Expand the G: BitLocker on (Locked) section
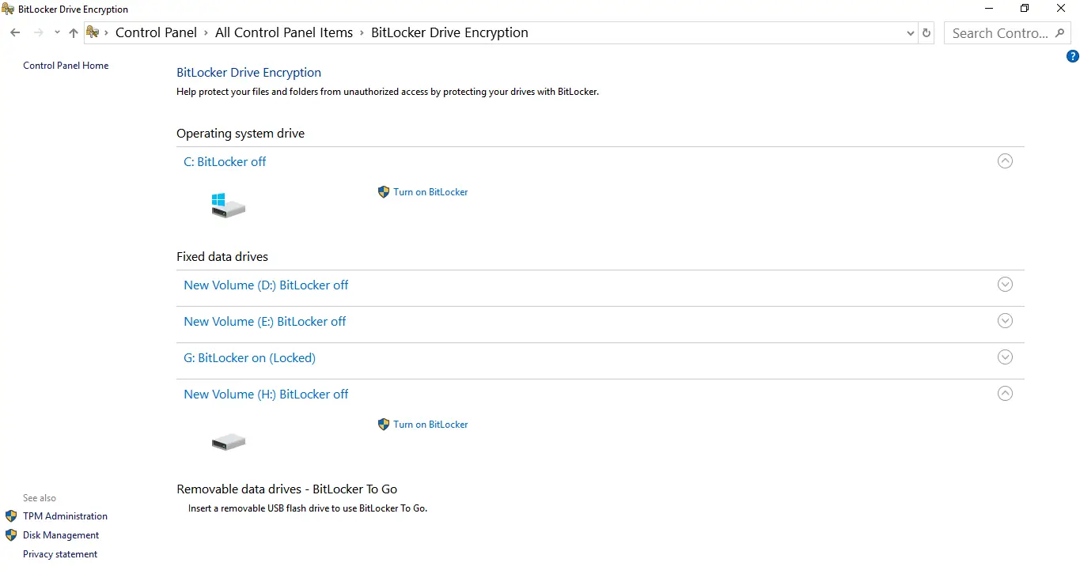 tap(1005, 357)
